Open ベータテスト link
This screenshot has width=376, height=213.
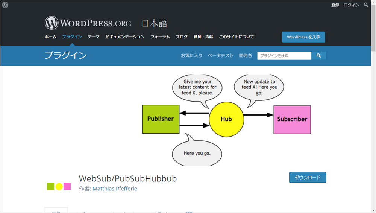pyautogui.click(x=220, y=55)
